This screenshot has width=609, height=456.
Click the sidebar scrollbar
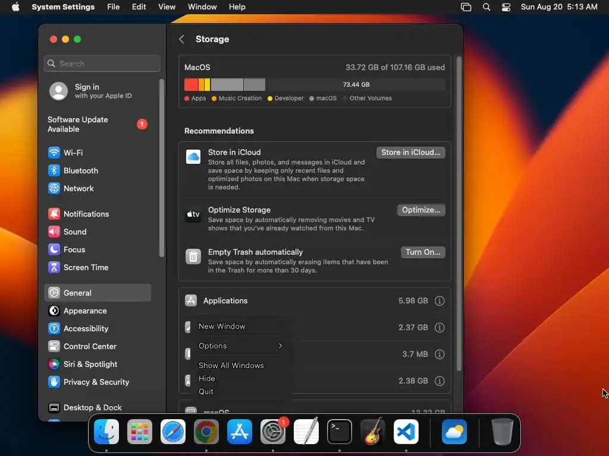click(x=162, y=168)
